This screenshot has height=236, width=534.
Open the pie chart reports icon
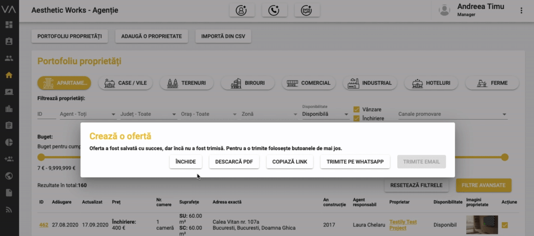(9, 142)
